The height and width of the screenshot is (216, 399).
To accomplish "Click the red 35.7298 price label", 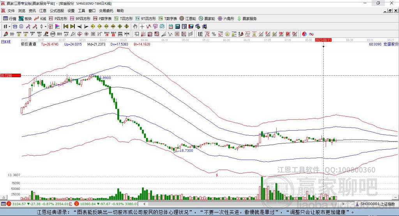I will click(11, 75).
